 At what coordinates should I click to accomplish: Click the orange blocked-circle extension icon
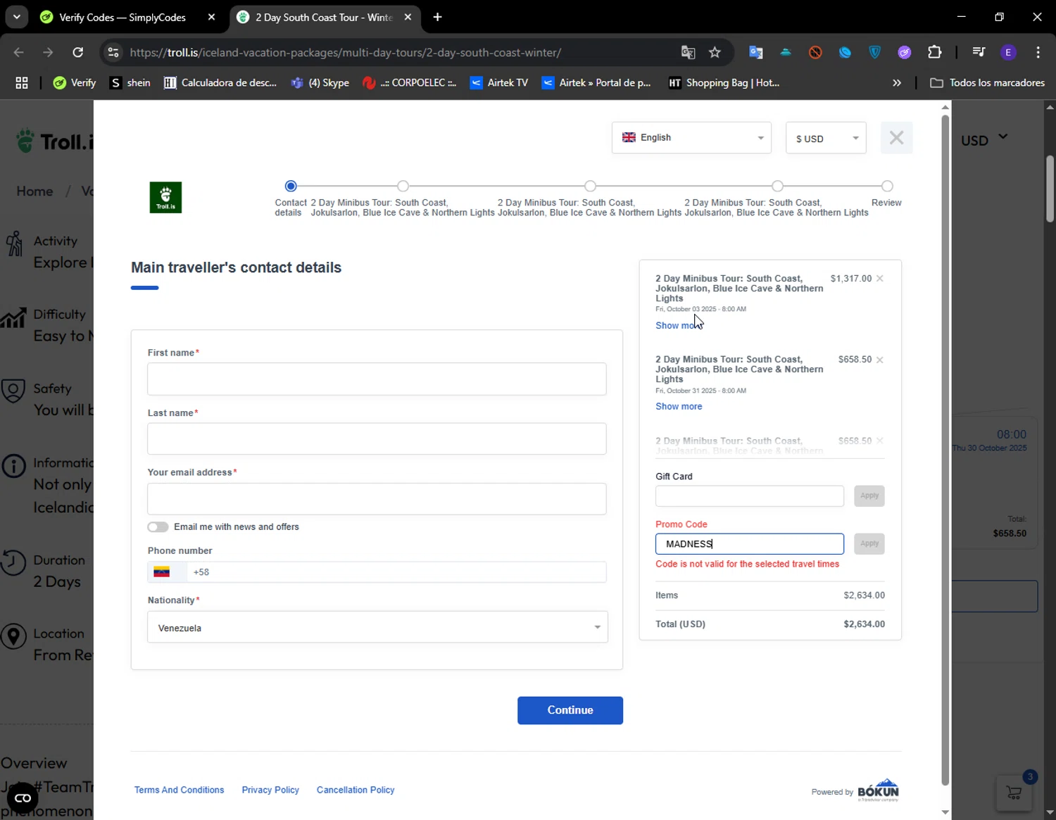point(815,52)
